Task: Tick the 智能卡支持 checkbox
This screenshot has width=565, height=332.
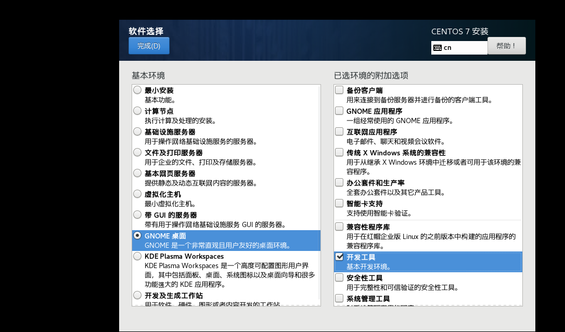Action: (339, 203)
